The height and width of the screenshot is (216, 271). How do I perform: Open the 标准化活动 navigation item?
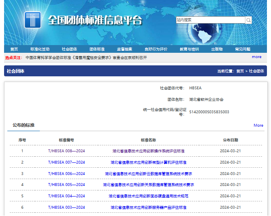click(40, 49)
